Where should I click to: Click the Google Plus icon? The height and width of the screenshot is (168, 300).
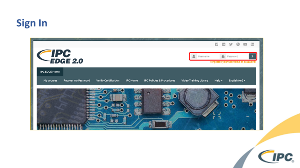pos(238,44)
